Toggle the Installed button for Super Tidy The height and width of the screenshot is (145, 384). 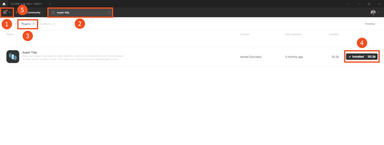coord(362,56)
